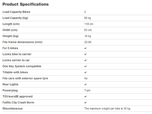Click the Rear Lights checkmark icon
This screenshot has width=152, height=114.
coord(85,84)
